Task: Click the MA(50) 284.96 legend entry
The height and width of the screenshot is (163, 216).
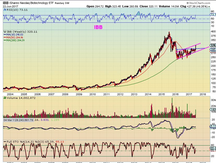Action: click(x=13, y=37)
